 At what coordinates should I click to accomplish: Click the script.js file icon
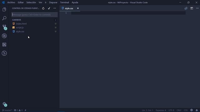pyautogui.click(x=13, y=28)
